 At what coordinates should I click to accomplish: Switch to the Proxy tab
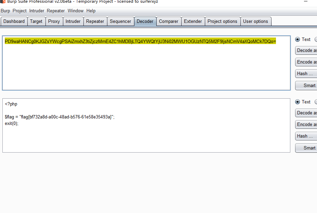54,22
